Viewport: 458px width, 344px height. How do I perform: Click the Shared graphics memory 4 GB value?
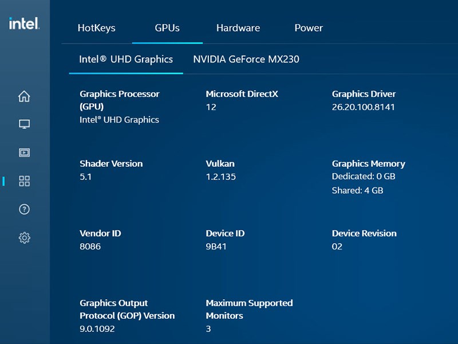pos(358,189)
